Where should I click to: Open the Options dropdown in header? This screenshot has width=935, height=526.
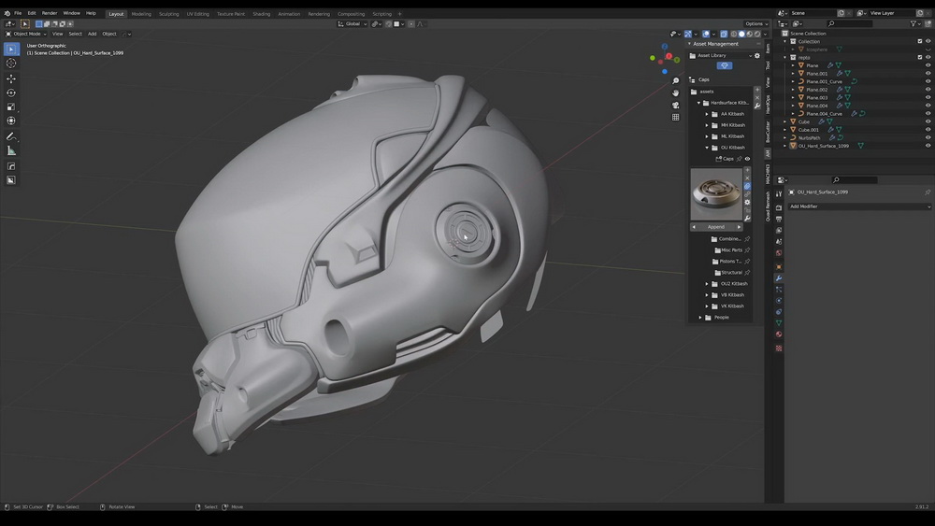tap(756, 24)
